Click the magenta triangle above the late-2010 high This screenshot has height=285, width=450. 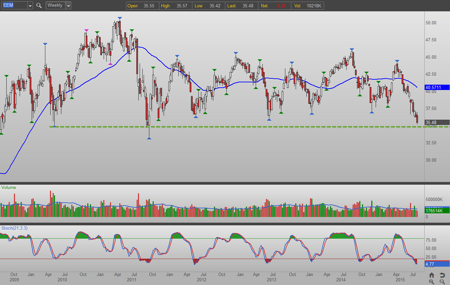[x=86, y=30]
